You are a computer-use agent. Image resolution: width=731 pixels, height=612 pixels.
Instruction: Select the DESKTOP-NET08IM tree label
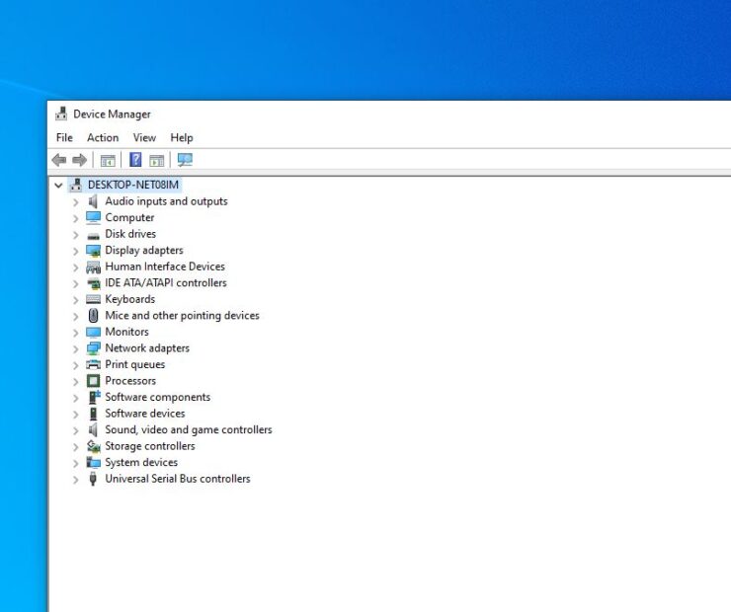133,185
